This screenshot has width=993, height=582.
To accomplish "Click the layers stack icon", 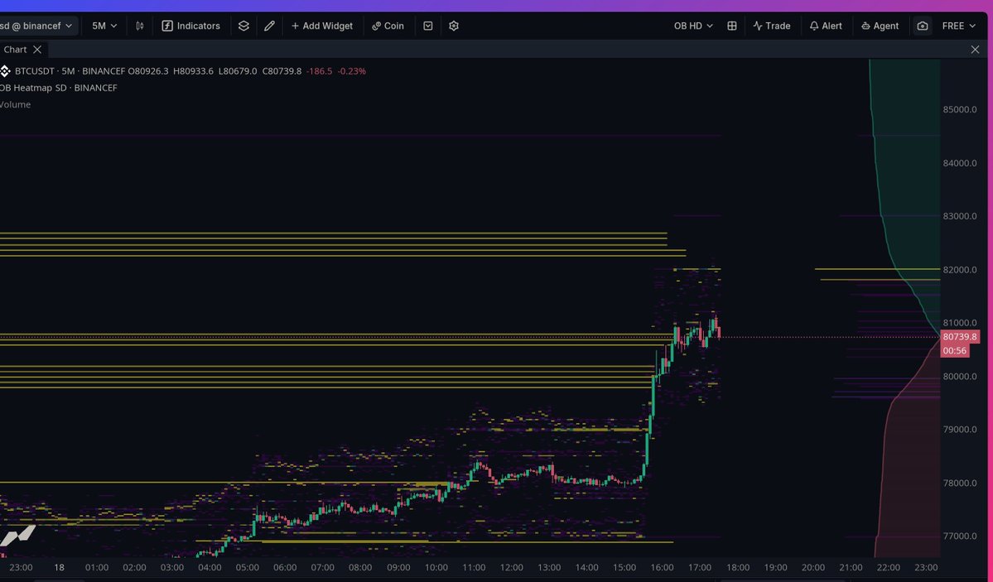I will (x=243, y=26).
